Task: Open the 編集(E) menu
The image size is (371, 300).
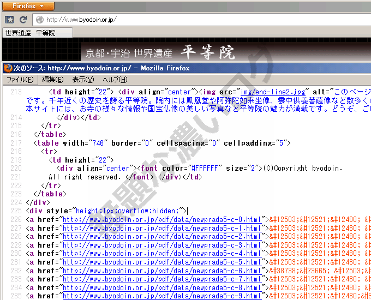Action: click(x=53, y=80)
